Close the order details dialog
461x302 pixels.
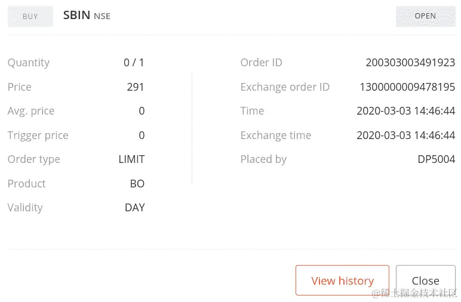coord(425,281)
